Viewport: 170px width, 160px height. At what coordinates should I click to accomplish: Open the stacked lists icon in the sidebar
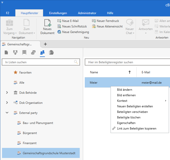tap(24, 52)
